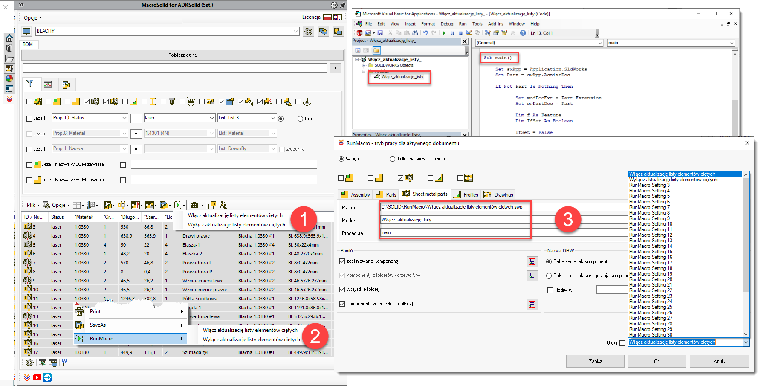Tick the 'Ukryj' checkbox
The height and width of the screenshot is (386, 761).
click(622, 343)
